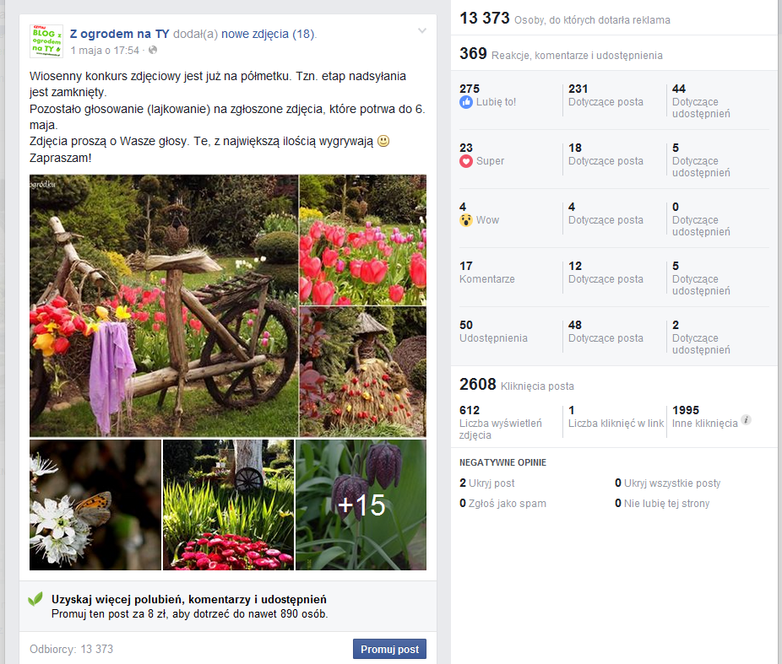
Task: Click the globe public visibility icon
Action: 153,51
